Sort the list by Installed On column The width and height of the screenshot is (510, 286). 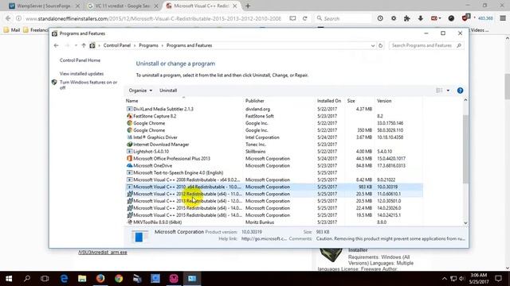pos(329,101)
